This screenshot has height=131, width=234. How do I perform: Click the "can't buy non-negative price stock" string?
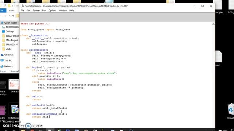89,73
